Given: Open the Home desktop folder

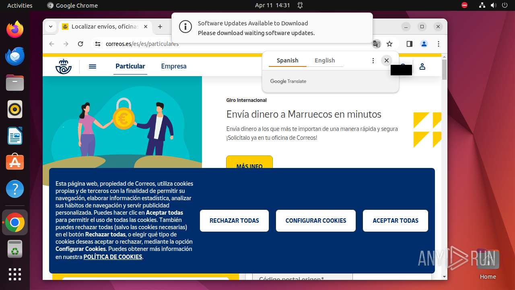Looking at the screenshot, I should (x=488, y=264).
